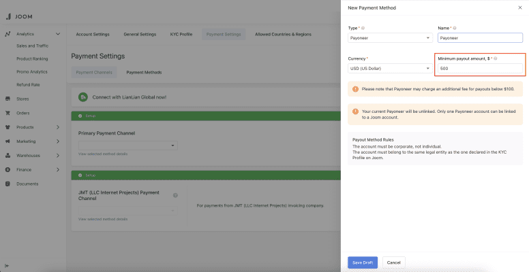
Task: Click the help icon beside Name label
Action: (455, 29)
